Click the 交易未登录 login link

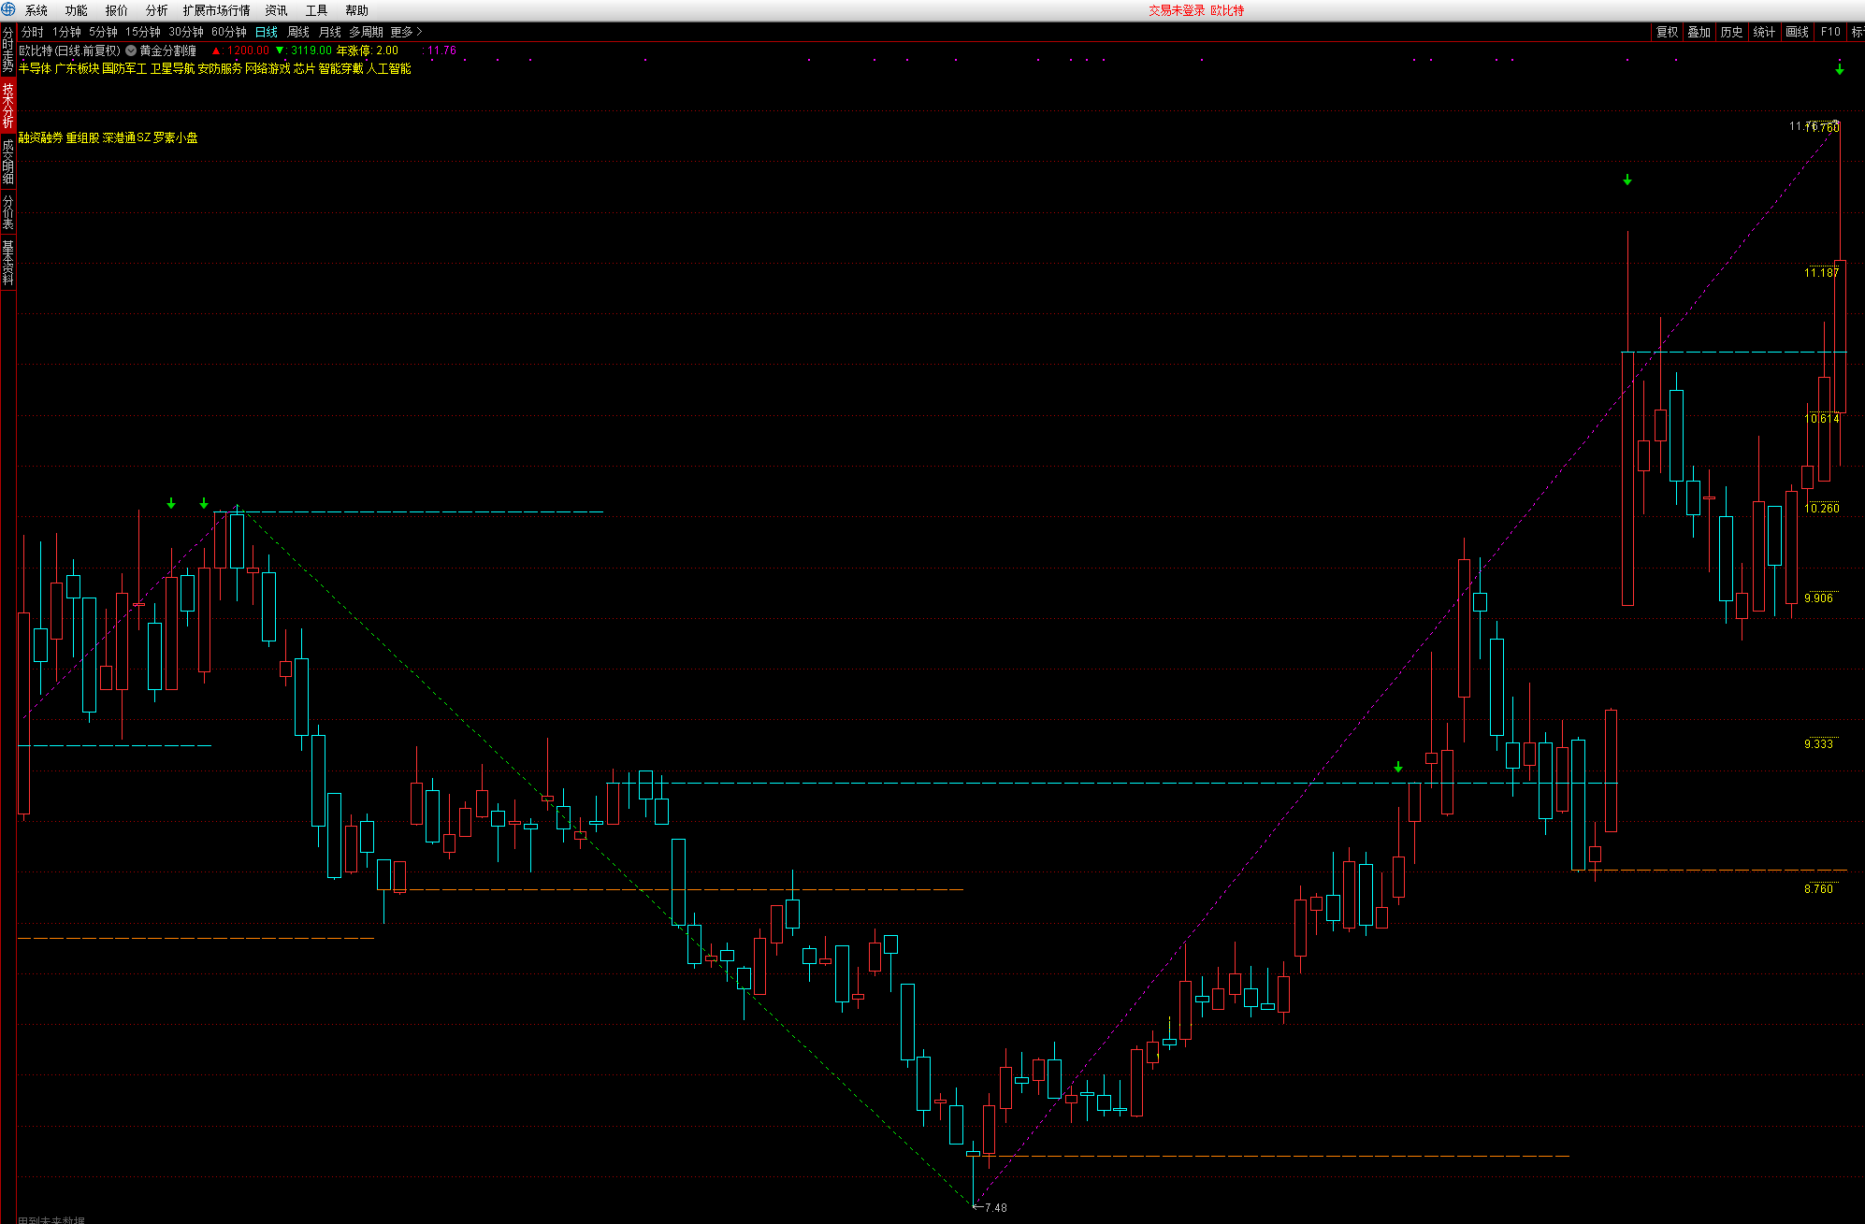click(x=1177, y=10)
